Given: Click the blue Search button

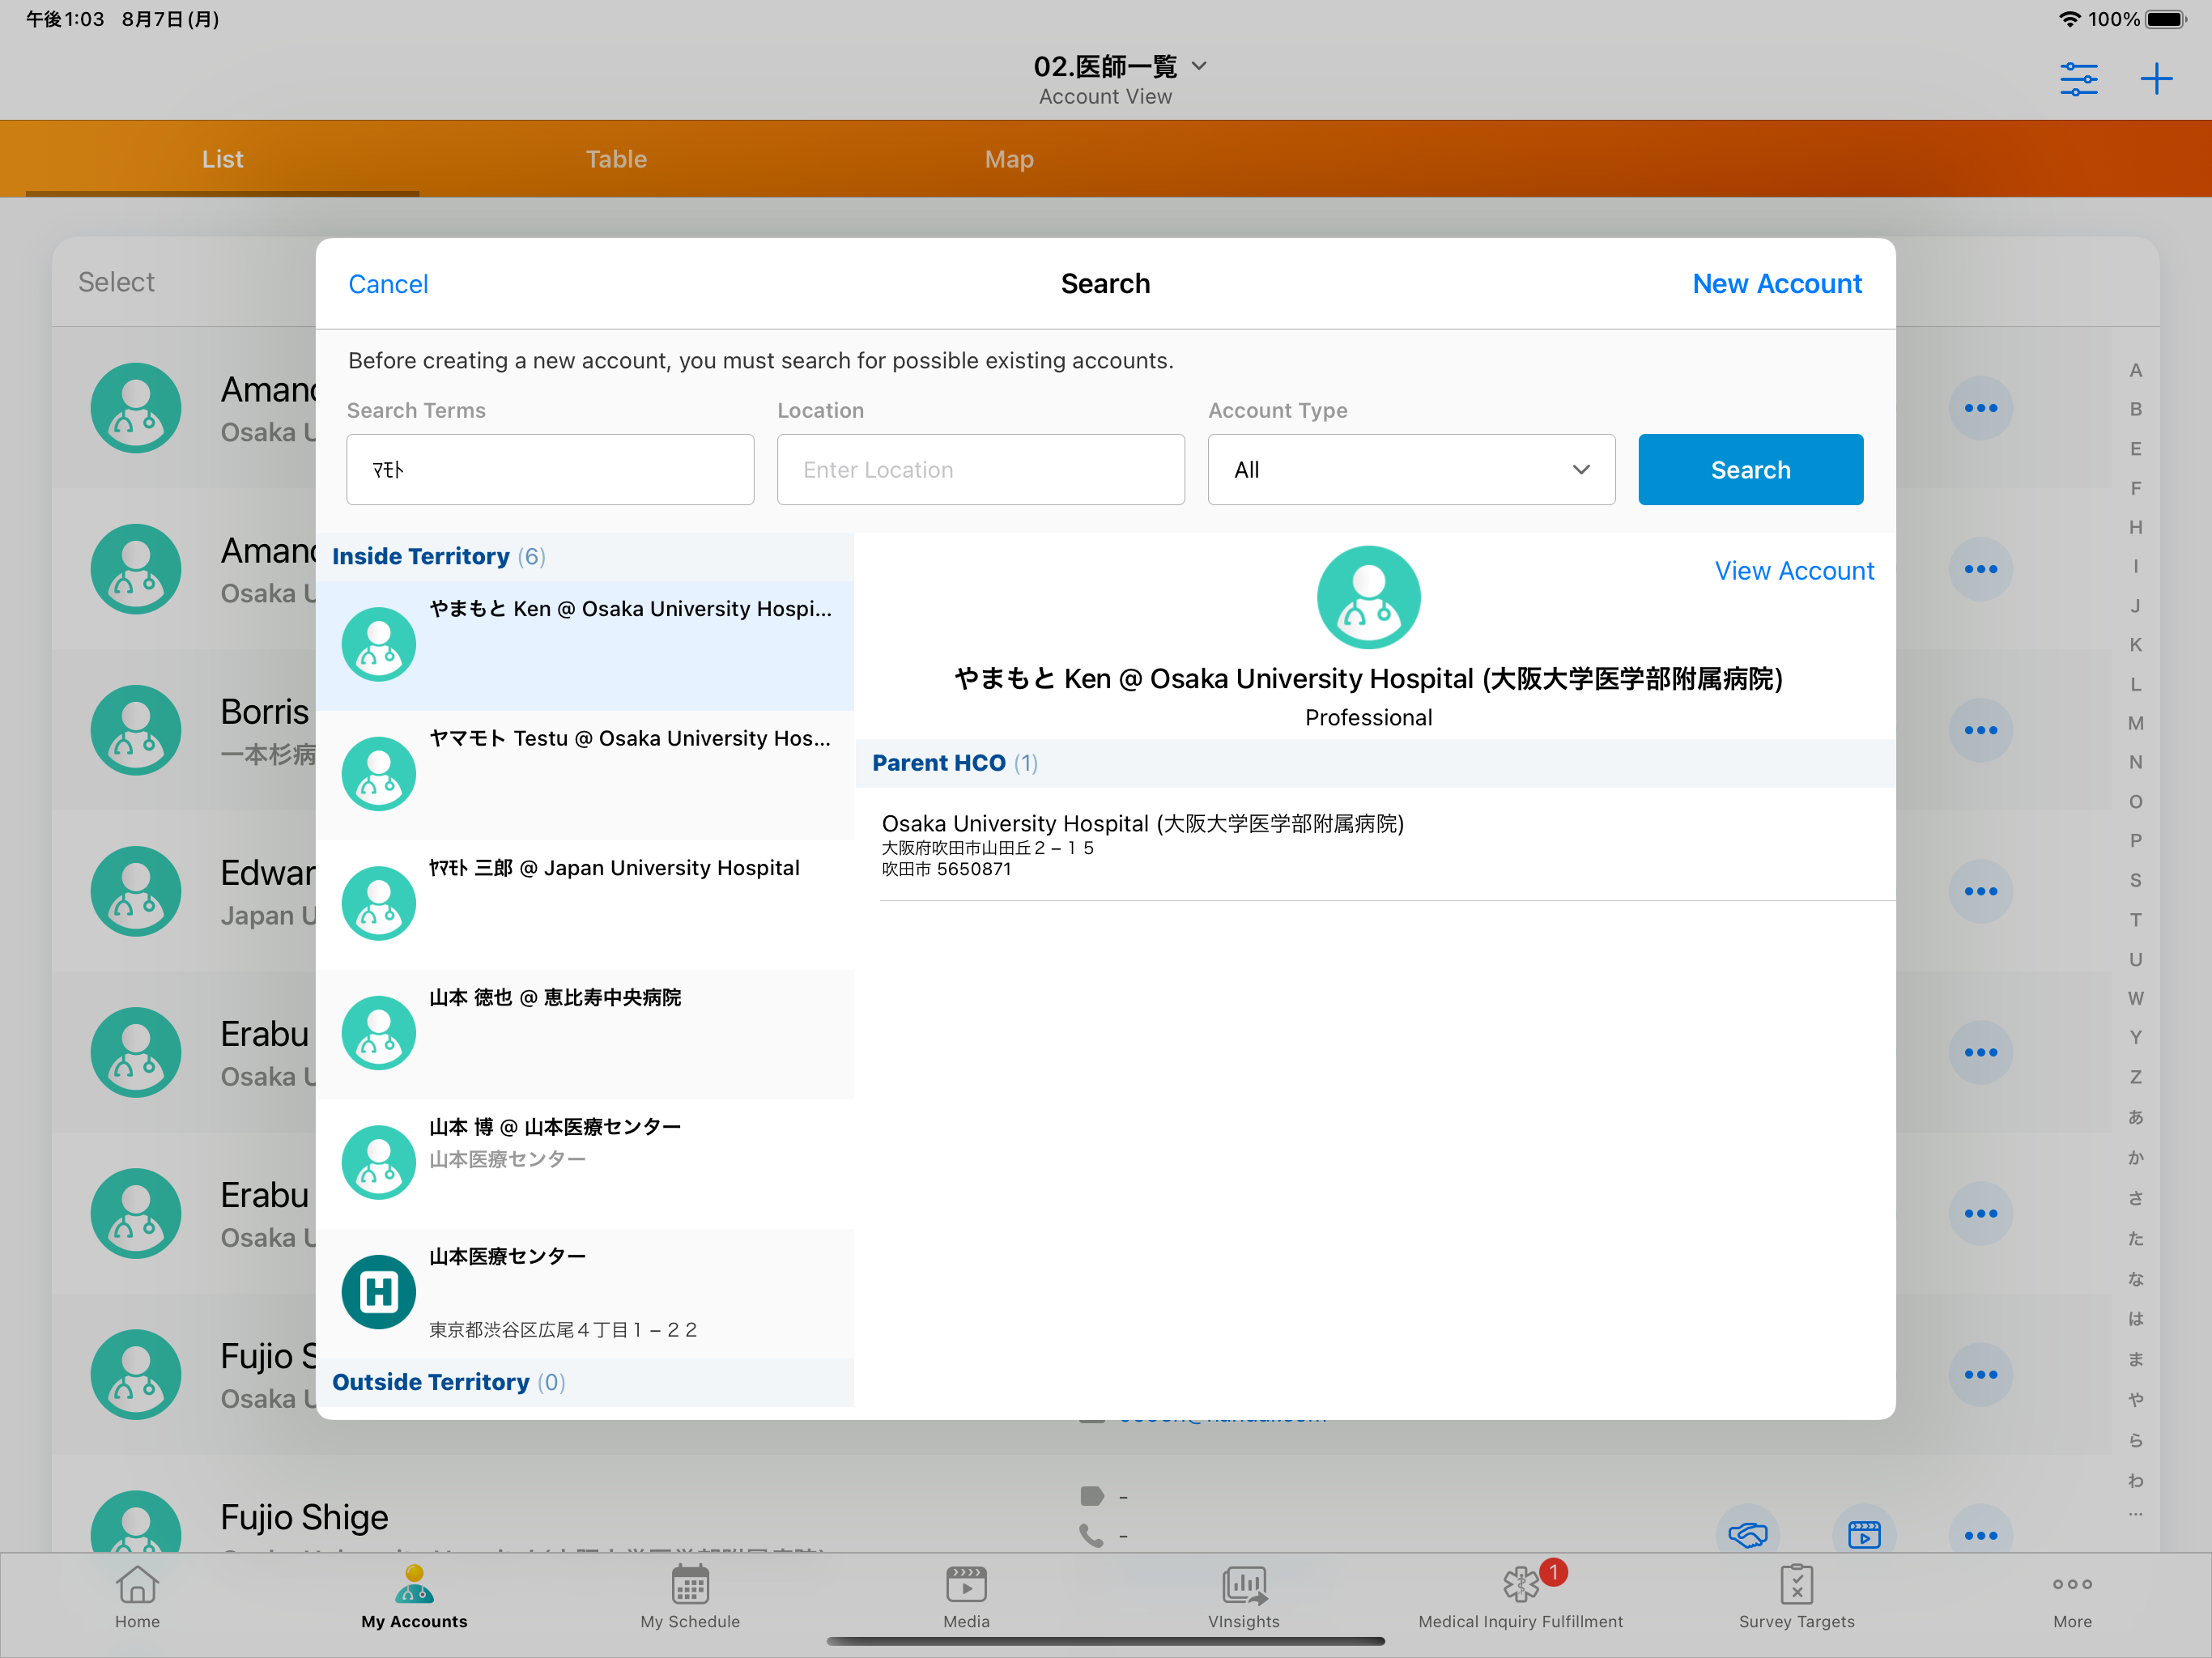Looking at the screenshot, I should [1749, 470].
